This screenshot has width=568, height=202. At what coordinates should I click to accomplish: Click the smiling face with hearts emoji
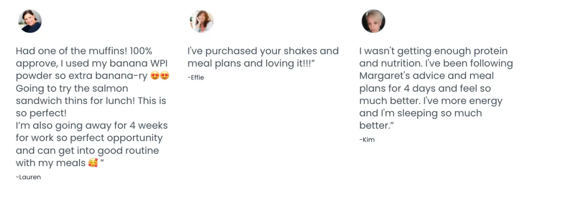[93, 163]
